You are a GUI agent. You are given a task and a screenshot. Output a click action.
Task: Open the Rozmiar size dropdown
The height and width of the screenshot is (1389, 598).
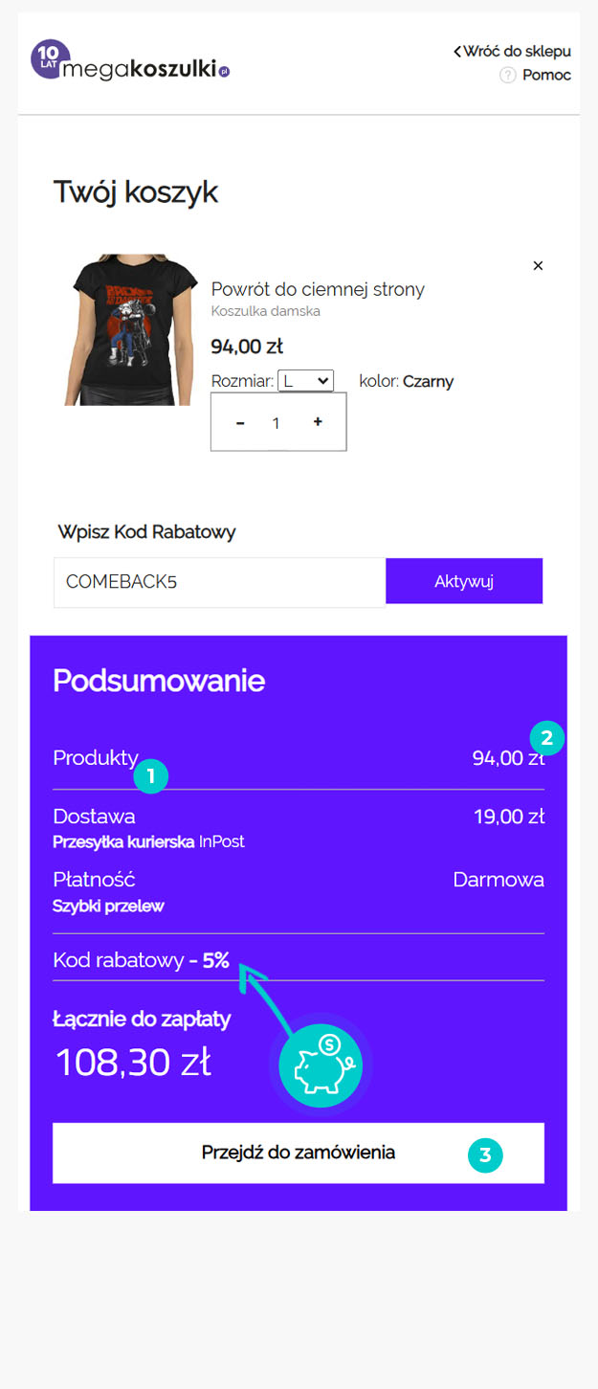[305, 381]
